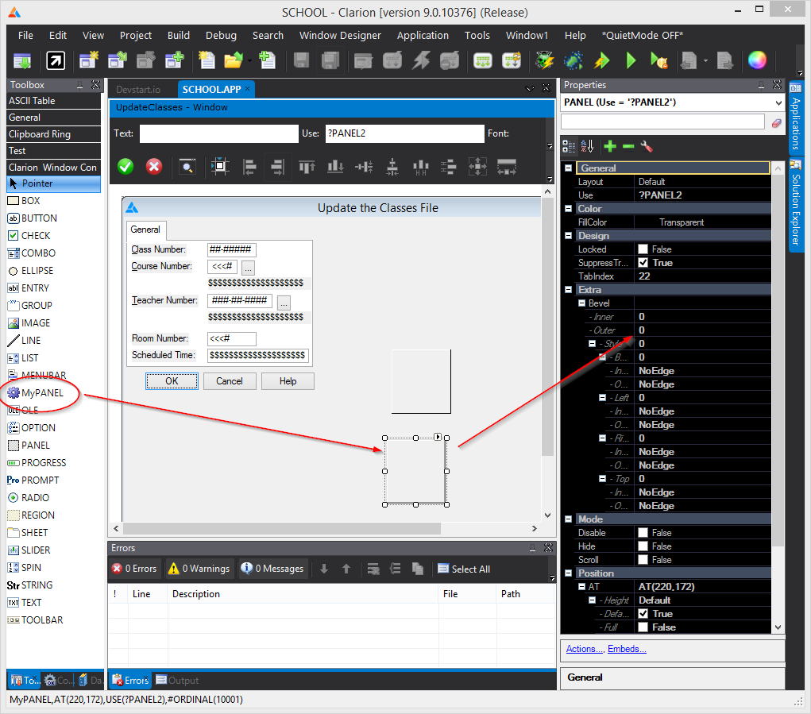Click the green checkmark accept icon
Image resolution: width=811 pixels, height=714 pixels.
click(126, 166)
